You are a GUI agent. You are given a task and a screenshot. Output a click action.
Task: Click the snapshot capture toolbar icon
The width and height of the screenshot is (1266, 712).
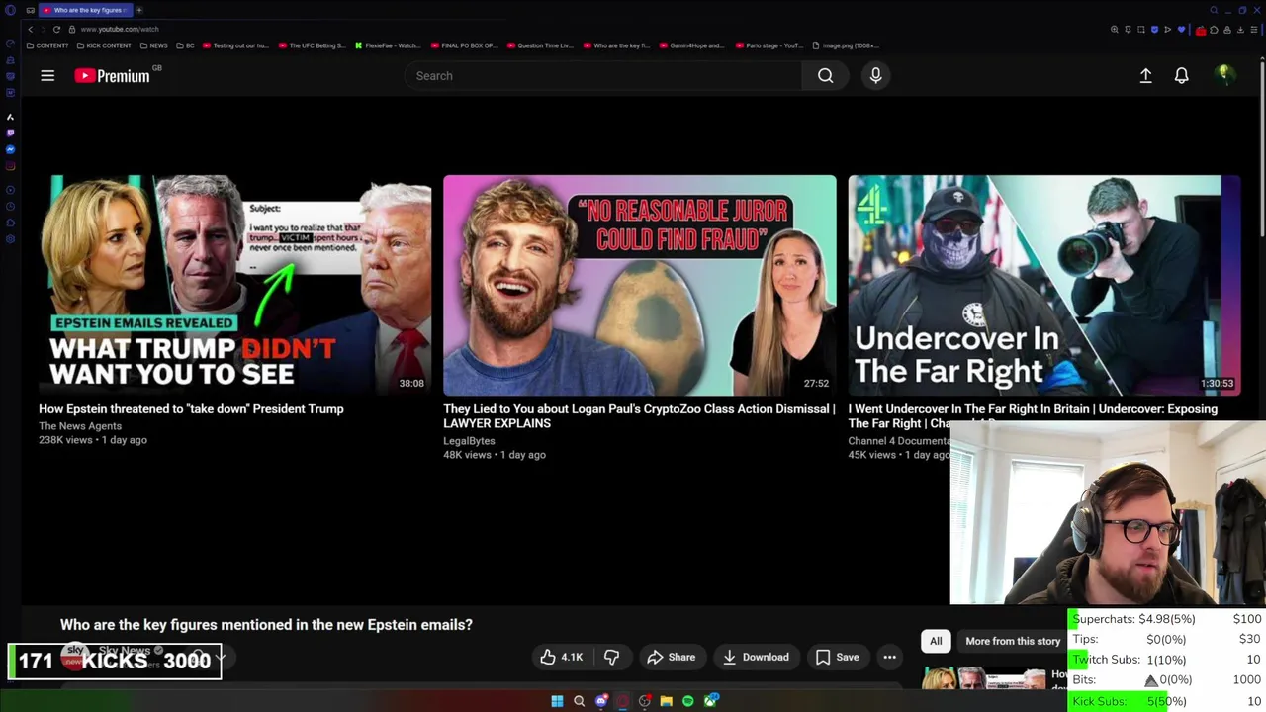tap(1141, 30)
